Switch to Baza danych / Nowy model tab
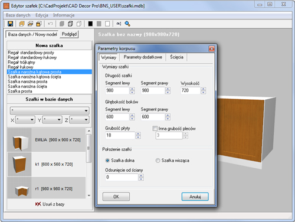Viewport: 295px width, 222px height. [x=32, y=34]
